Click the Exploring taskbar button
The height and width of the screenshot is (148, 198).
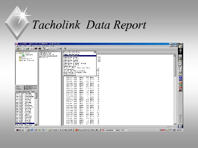click(60, 130)
